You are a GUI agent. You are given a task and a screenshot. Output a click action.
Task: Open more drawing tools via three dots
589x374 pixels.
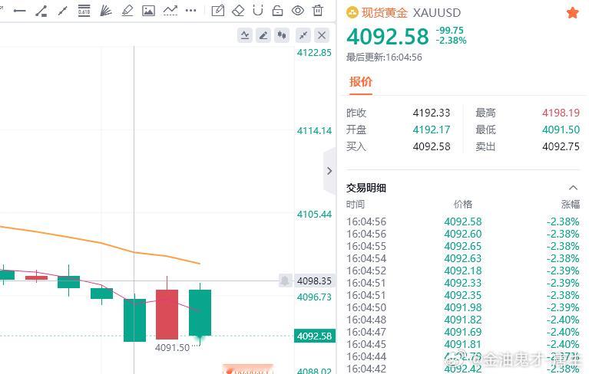pyautogui.click(x=190, y=11)
